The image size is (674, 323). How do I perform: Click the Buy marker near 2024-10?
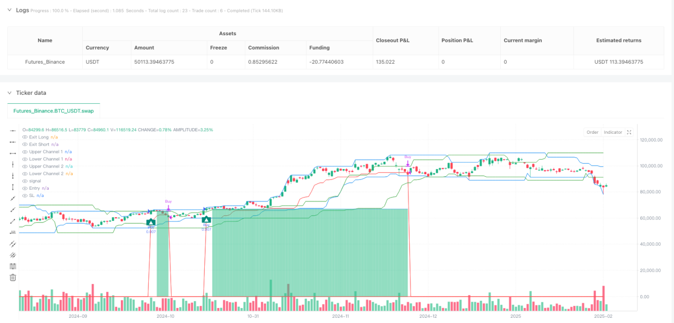pyautogui.click(x=168, y=201)
